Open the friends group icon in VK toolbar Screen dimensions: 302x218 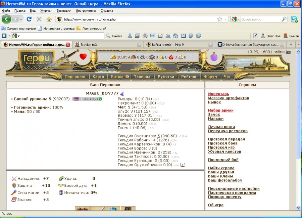pyautogui.click(x=168, y=36)
